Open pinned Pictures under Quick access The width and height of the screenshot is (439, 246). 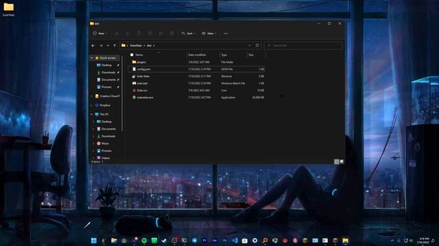(106, 87)
